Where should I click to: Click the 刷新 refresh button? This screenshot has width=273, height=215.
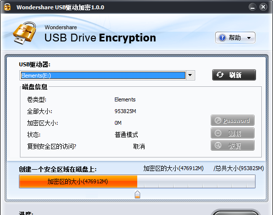tap(234, 75)
